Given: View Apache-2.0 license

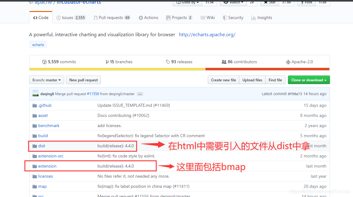Looking at the screenshot, I should coord(299,62).
